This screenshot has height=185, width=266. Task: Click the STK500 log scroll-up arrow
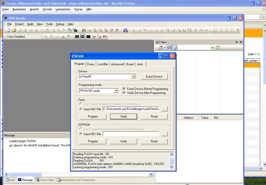coord(171,154)
